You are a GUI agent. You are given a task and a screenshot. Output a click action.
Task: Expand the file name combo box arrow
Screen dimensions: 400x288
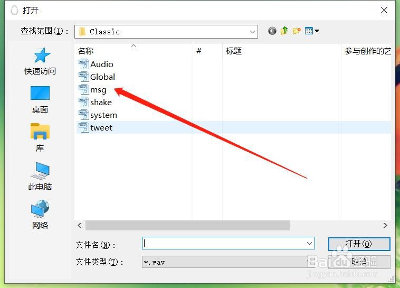pos(309,243)
